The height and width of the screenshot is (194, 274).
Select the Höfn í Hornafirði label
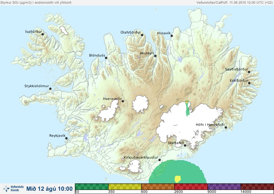pos(210,125)
